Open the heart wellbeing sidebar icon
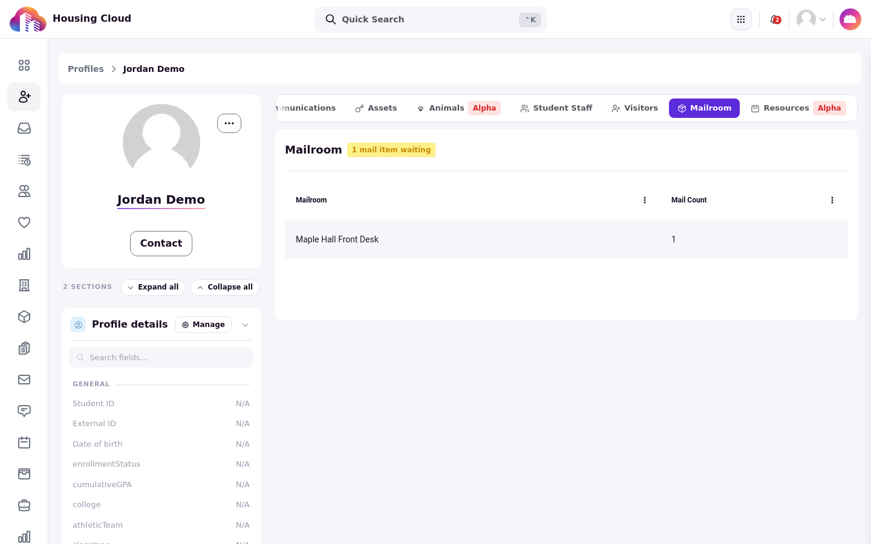The width and height of the screenshot is (871, 544). pos(24,222)
